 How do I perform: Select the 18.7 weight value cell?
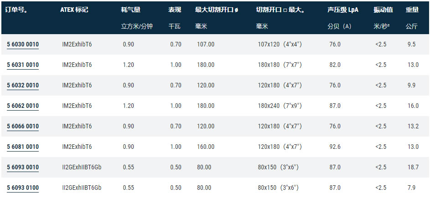(x=413, y=168)
